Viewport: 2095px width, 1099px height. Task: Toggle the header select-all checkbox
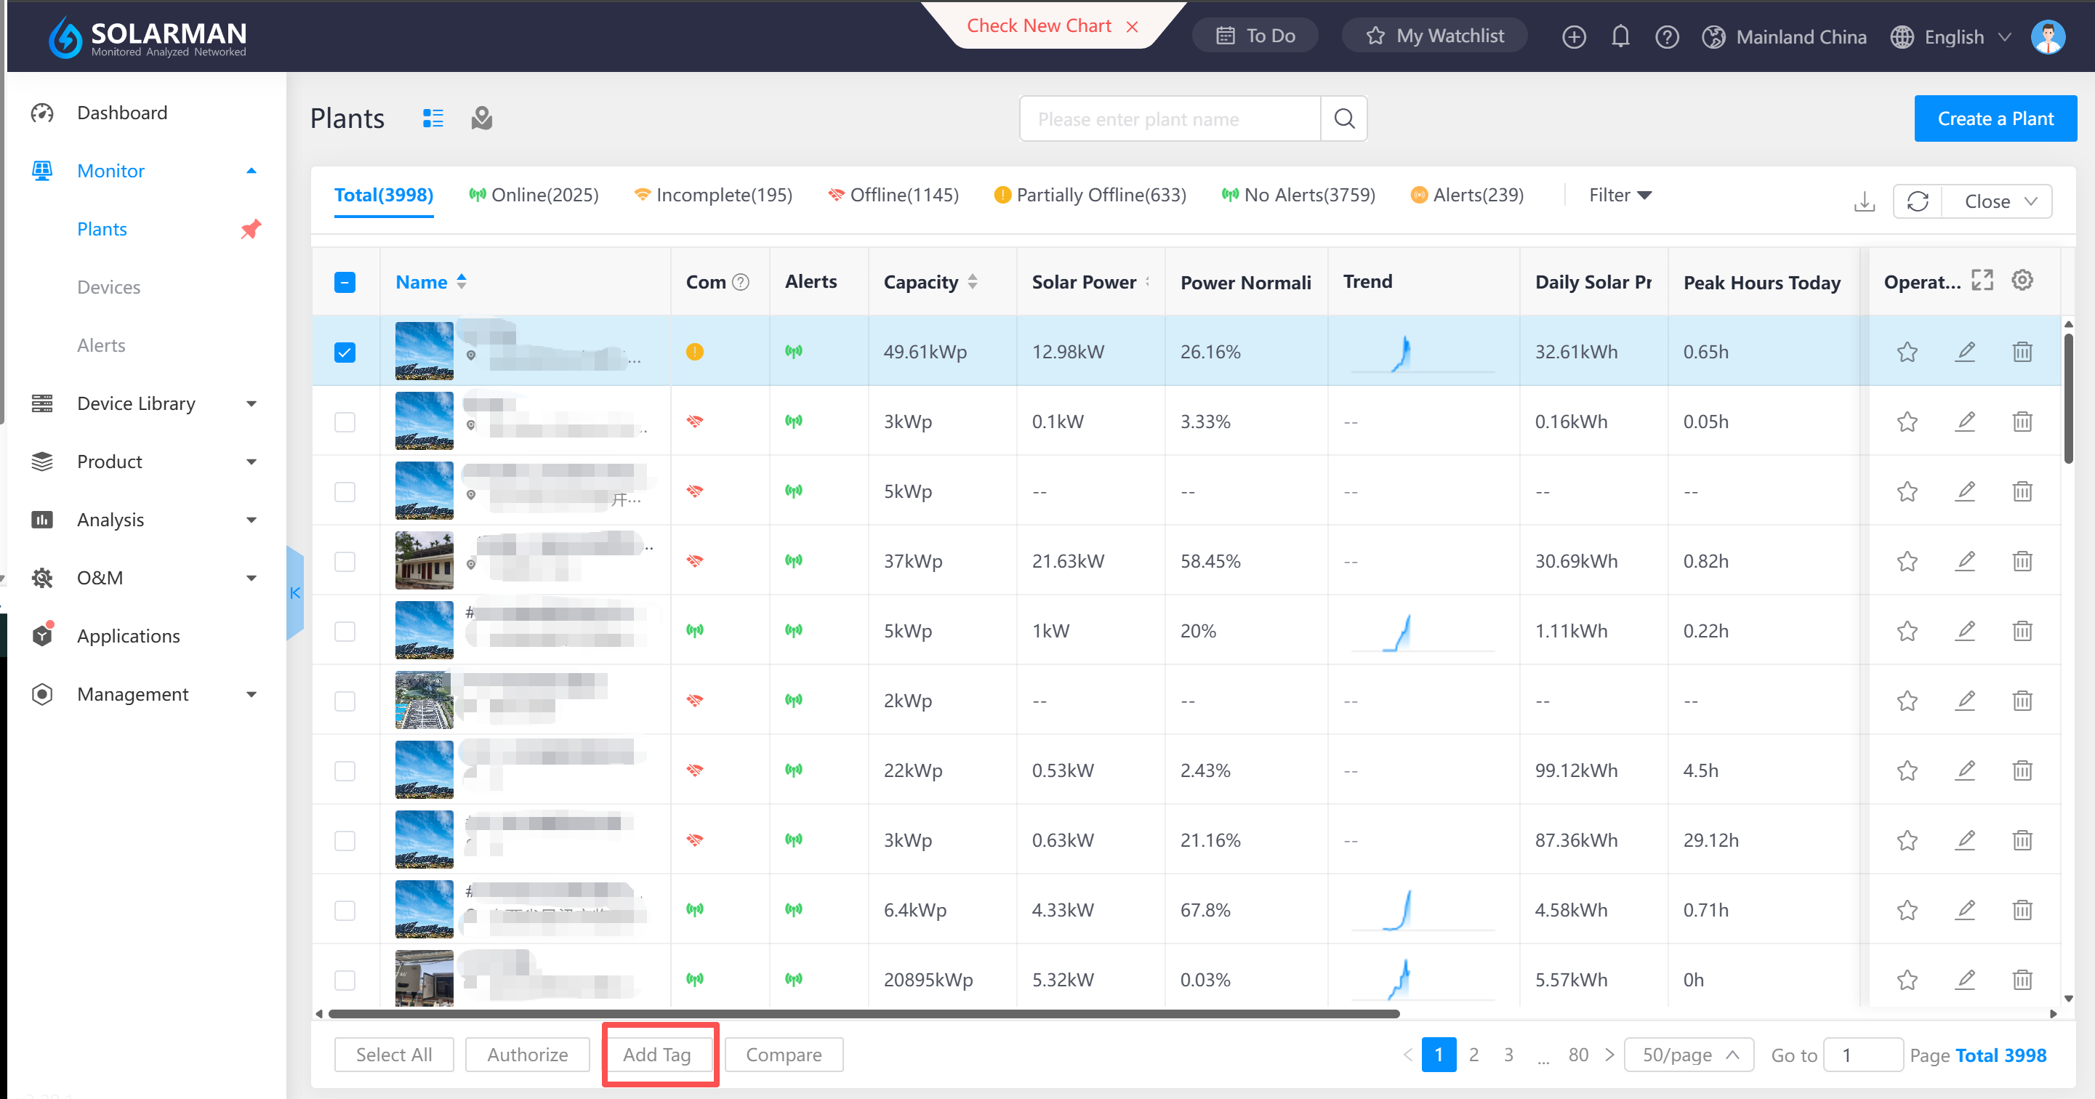click(345, 282)
